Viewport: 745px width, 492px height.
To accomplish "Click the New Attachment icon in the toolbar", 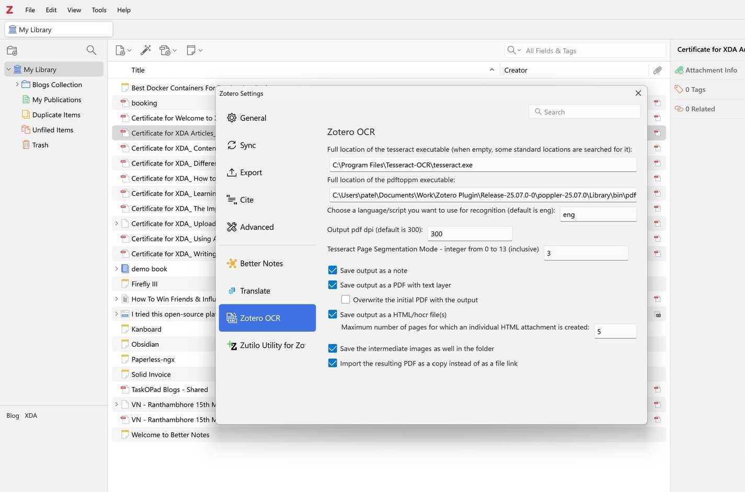I will coord(165,50).
